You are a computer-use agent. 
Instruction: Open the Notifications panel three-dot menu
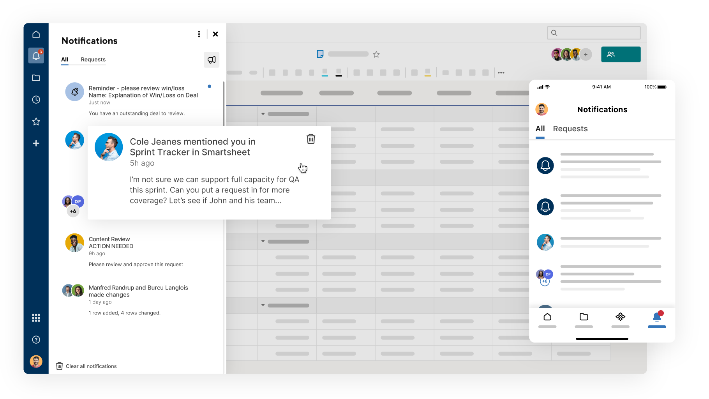(199, 34)
